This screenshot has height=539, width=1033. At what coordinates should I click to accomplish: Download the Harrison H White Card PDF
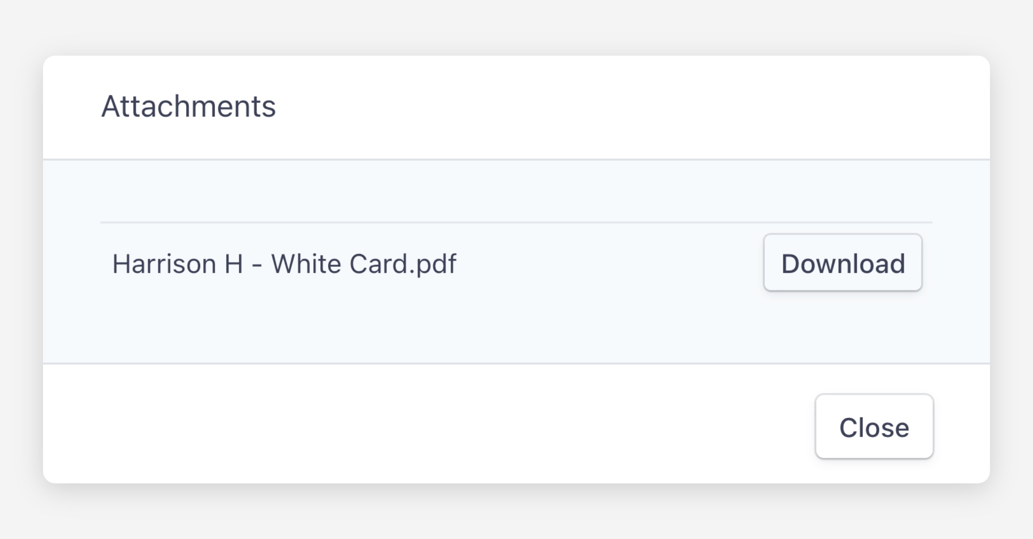(842, 263)
